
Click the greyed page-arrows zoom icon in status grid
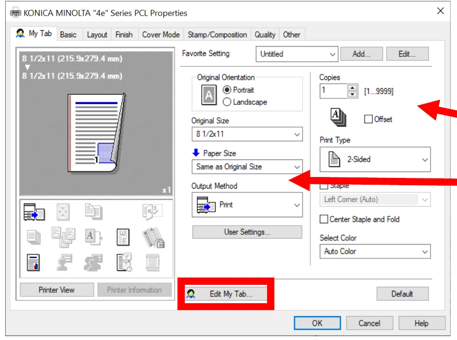click(x=63, y=212)
